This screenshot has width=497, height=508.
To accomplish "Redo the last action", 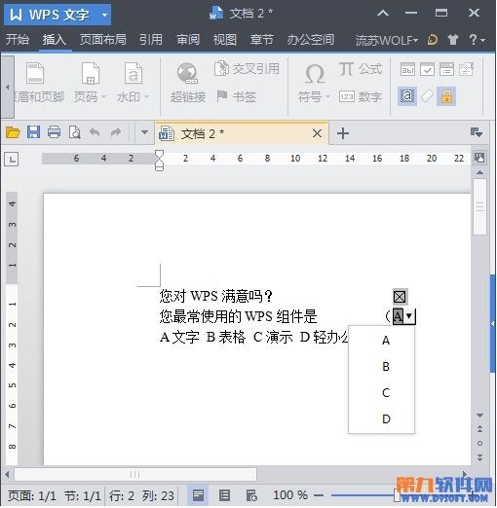I will tap(116, 132).
